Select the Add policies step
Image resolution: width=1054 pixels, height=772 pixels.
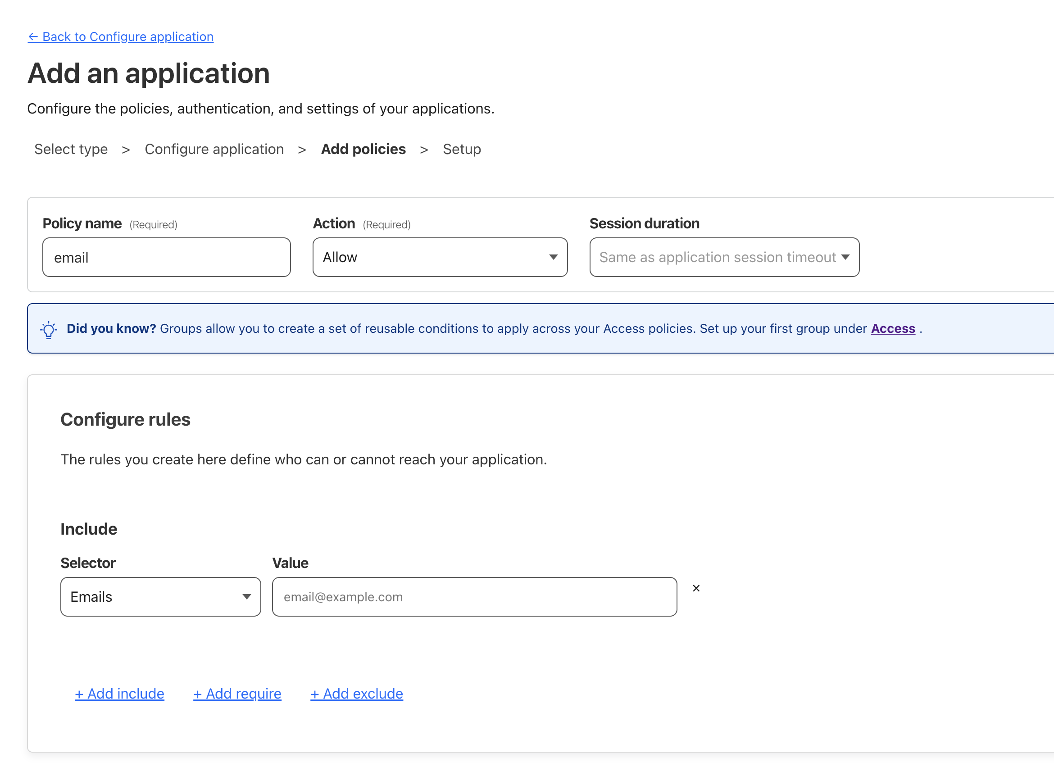click(x=363, y=149)
